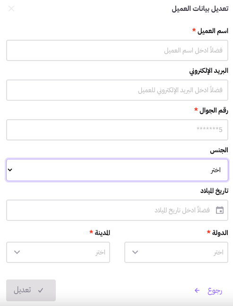
Task: Close the تعديل بيانات العميل dialog
Action: [x=11, y=9]
